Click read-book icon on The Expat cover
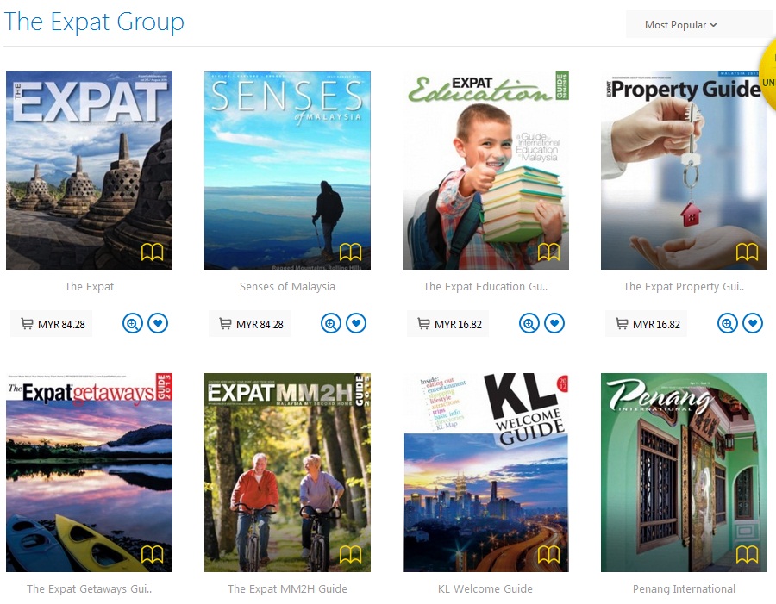The image size is (776, 604). (152, 252)
